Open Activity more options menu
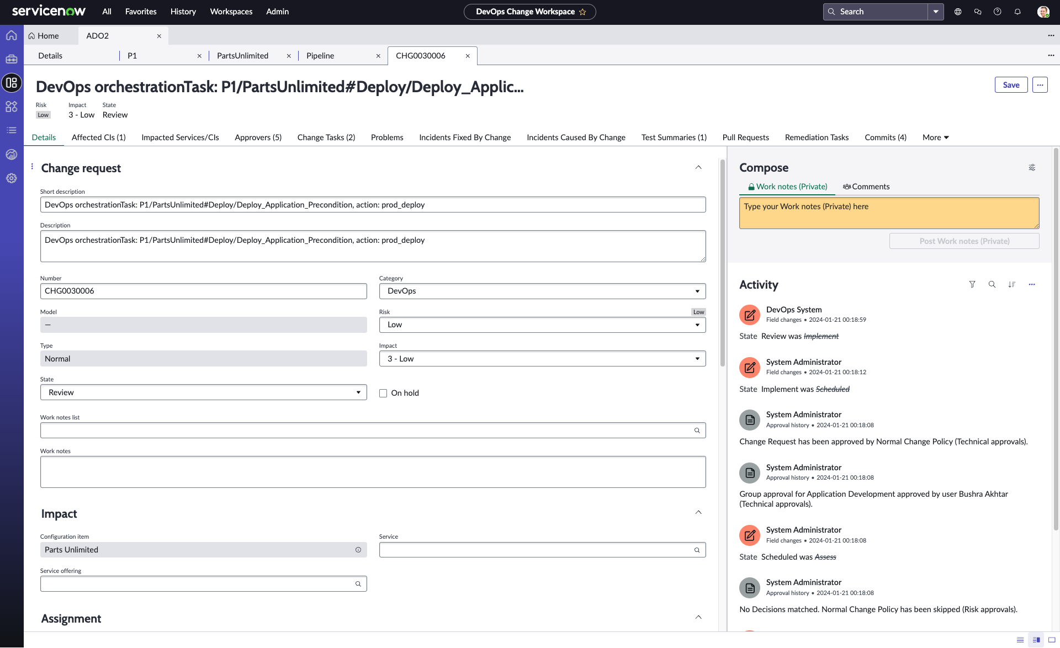The height and width of the screenshot is (648, 1060). (1032, 284)
